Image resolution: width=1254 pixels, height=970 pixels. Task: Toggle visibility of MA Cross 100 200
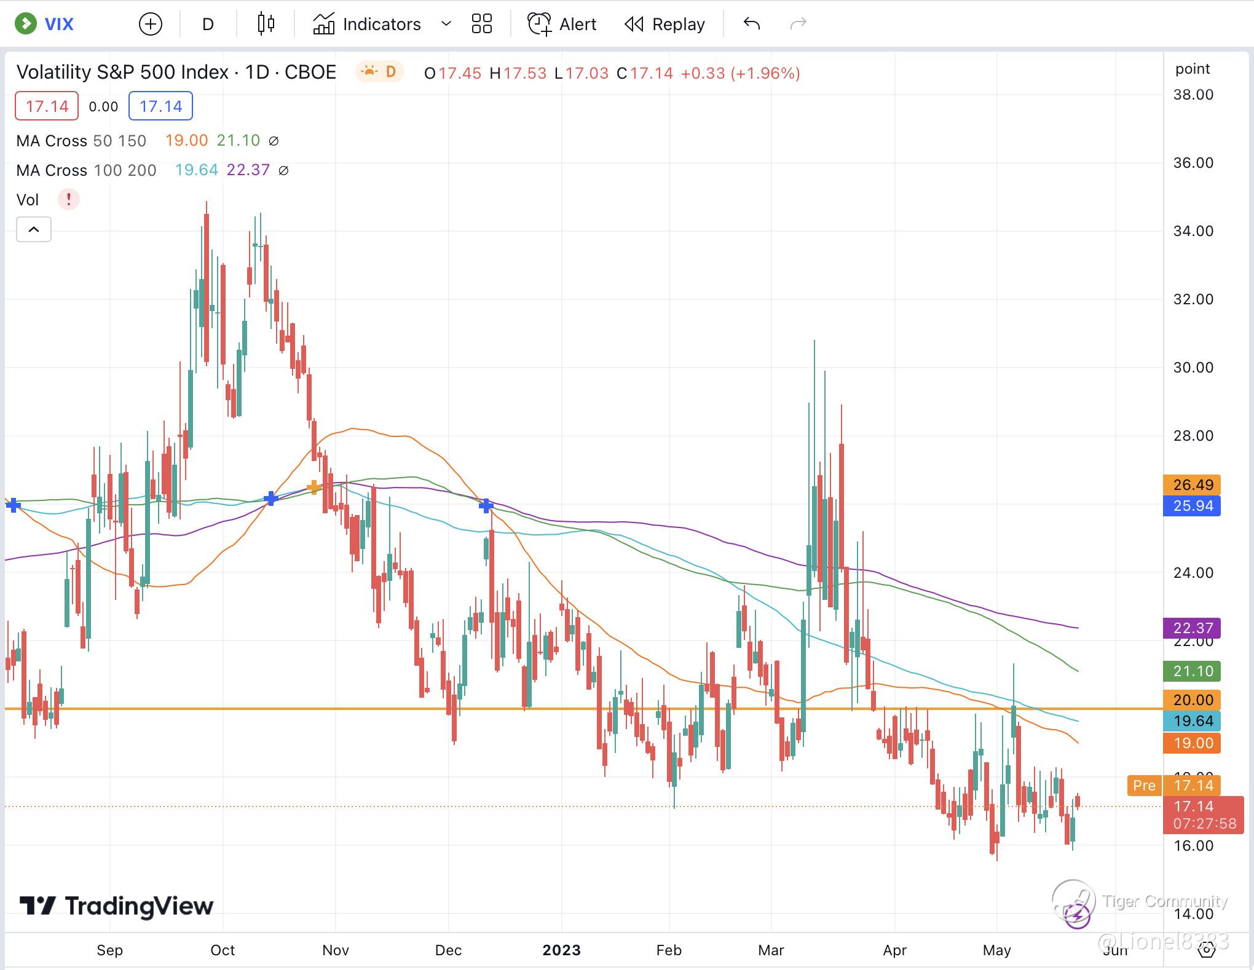(x=283, y=170)
